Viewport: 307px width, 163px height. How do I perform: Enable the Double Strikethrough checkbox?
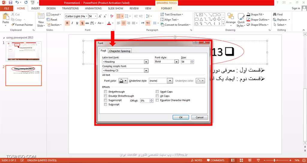tap(106, 96)
